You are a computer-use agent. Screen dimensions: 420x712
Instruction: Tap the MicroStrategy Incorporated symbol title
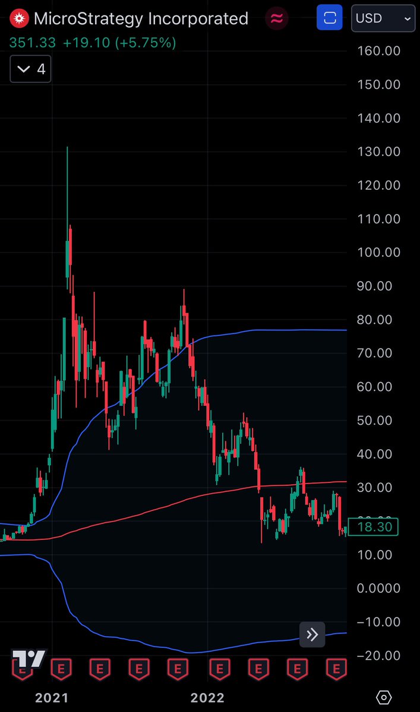pos(141,18)
